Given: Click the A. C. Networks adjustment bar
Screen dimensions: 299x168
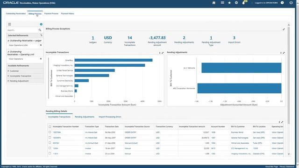Looking at the screenshot, I should click(x=242, y=68).
